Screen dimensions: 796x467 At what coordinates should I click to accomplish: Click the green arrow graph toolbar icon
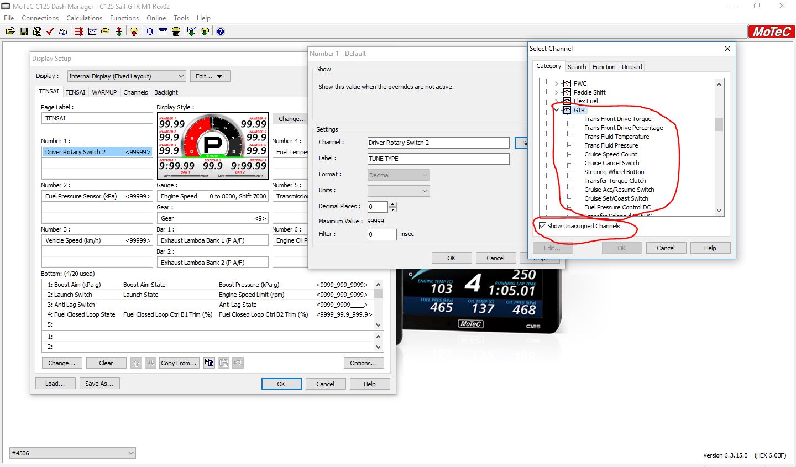[191, 32]
